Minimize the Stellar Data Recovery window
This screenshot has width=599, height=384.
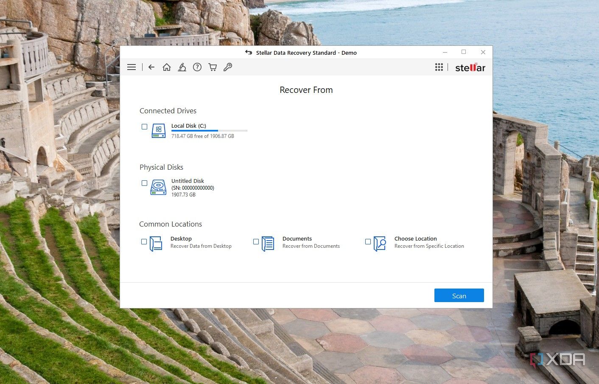click(x=445, y=52)
